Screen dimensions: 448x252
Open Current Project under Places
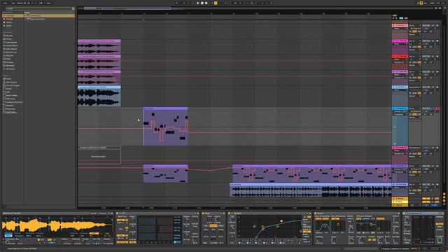[x=13, y=85]
